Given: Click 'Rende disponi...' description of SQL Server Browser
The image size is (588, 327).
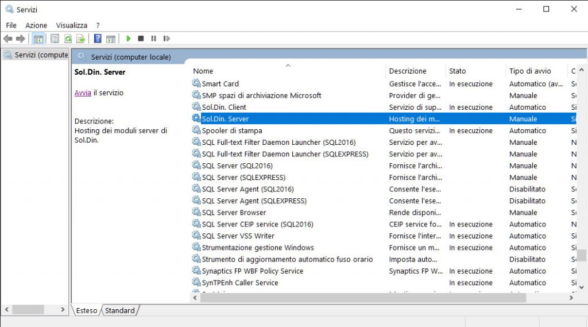Looking at the screenshot, I should [415, 213].
